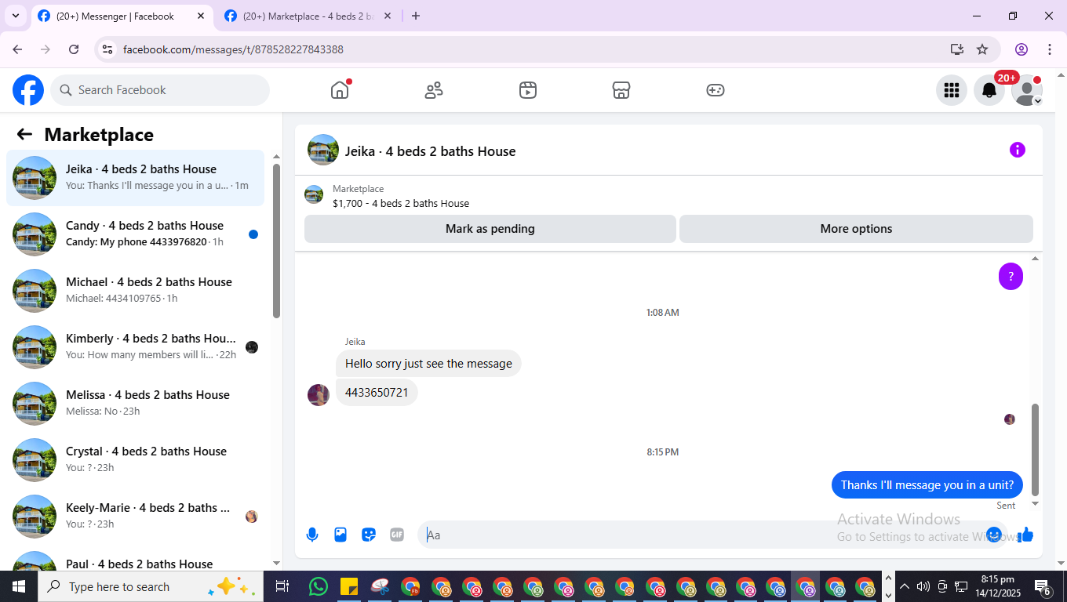Open the Windows notification center
The height and width of the screenshot is (602, 1067).
click(x=1043, y=586)
